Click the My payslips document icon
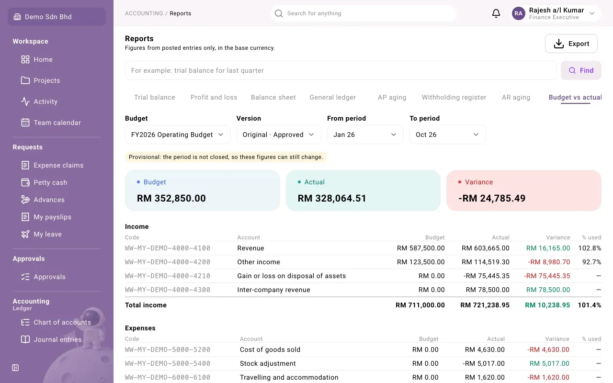 coord(25,217)
